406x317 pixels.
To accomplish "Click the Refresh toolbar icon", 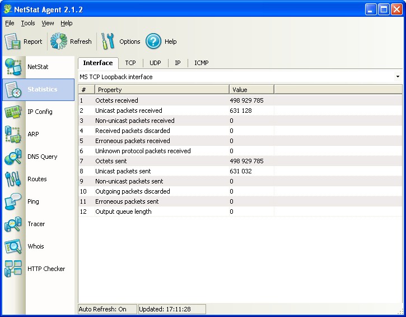I will pyautogui.click(x=59, y=41).
